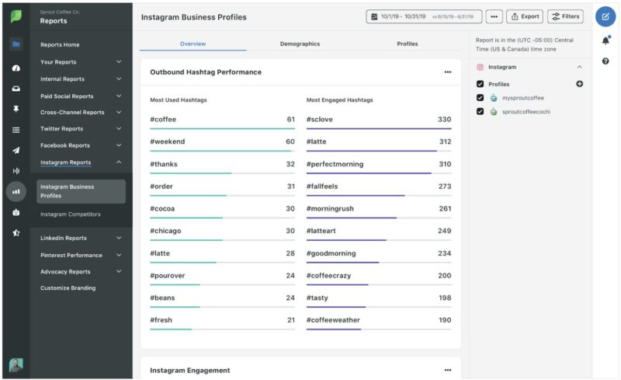Viewport: 621px width, 380px height.
Task: Switch to the Overview tab
Action: coord(193,44)
